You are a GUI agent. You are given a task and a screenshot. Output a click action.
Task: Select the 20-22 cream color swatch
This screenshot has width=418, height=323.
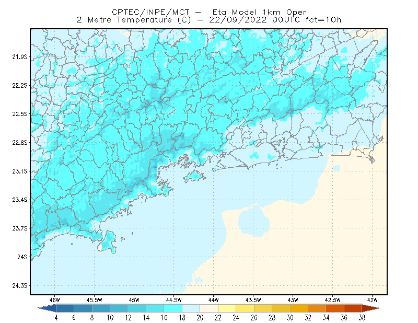tap(209, 308)
